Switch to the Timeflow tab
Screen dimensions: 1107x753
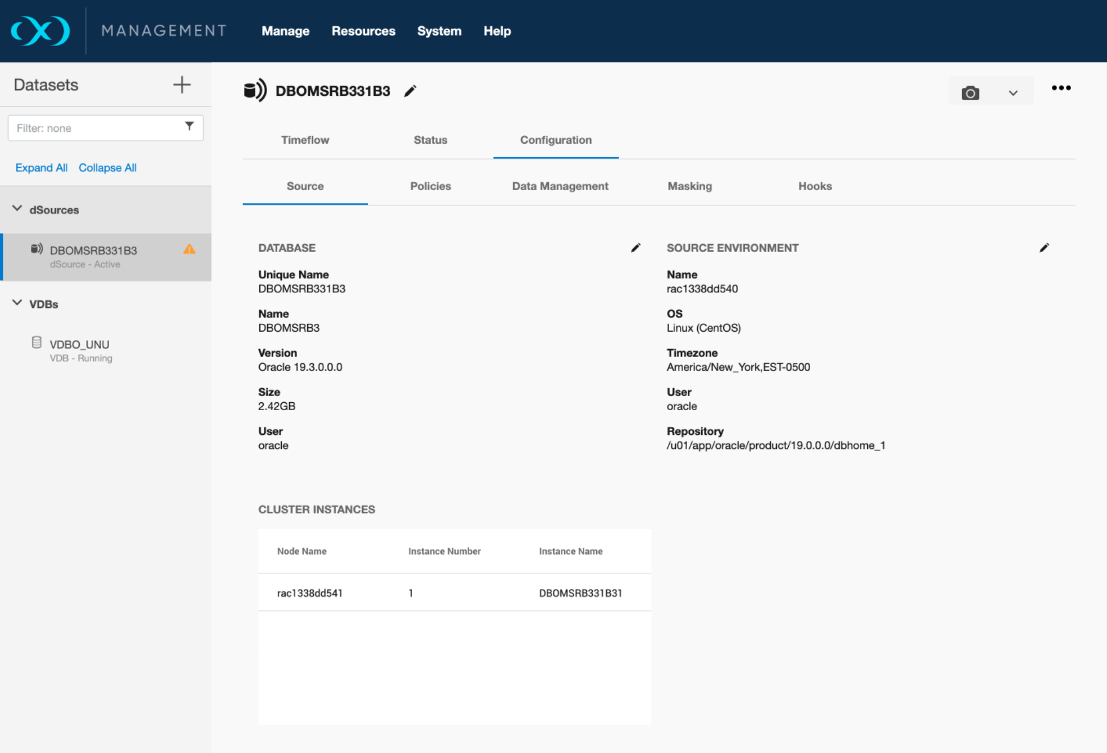[305, 140]
